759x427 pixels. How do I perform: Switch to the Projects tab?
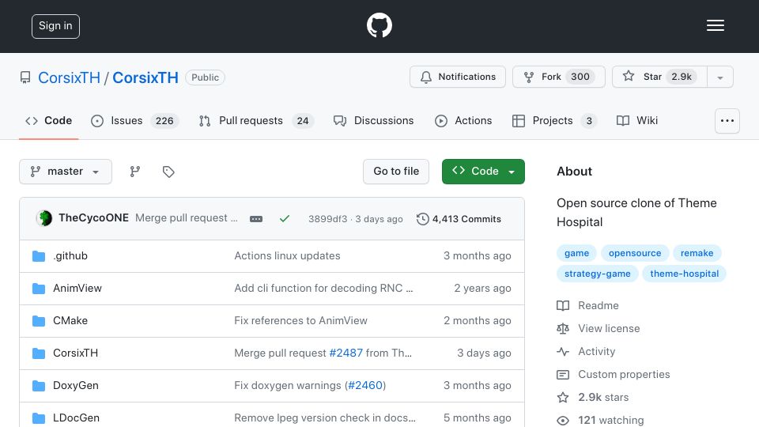pos(554,120)
